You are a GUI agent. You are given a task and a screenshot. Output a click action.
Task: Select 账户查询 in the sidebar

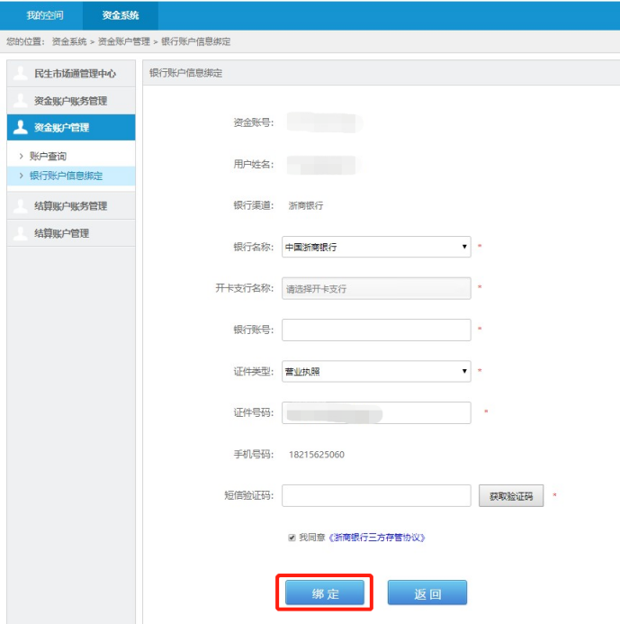click(48, 157)
